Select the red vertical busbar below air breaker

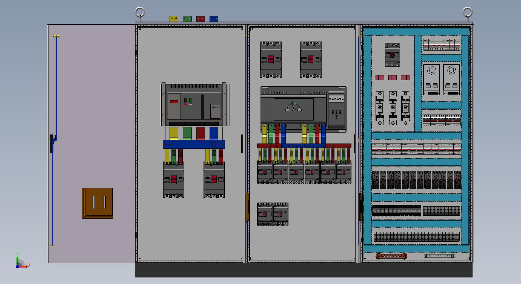201,134
